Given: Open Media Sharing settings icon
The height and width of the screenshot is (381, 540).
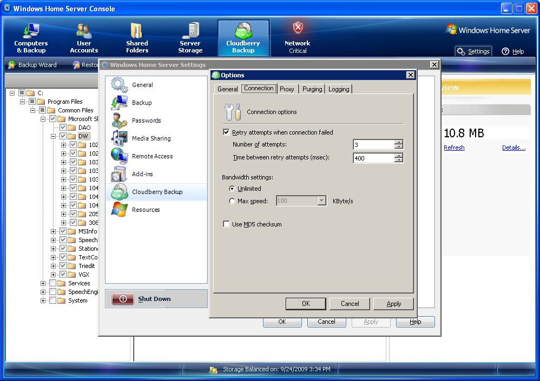Looking at the screenshot, I should pyautogui.click(x=119, y=138).
